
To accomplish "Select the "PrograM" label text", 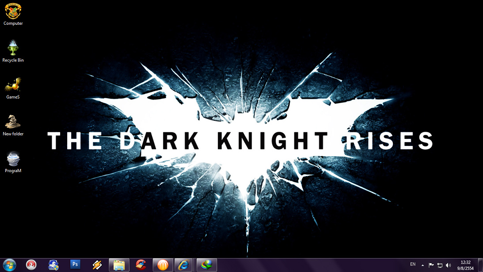I will tap(13, 171).
